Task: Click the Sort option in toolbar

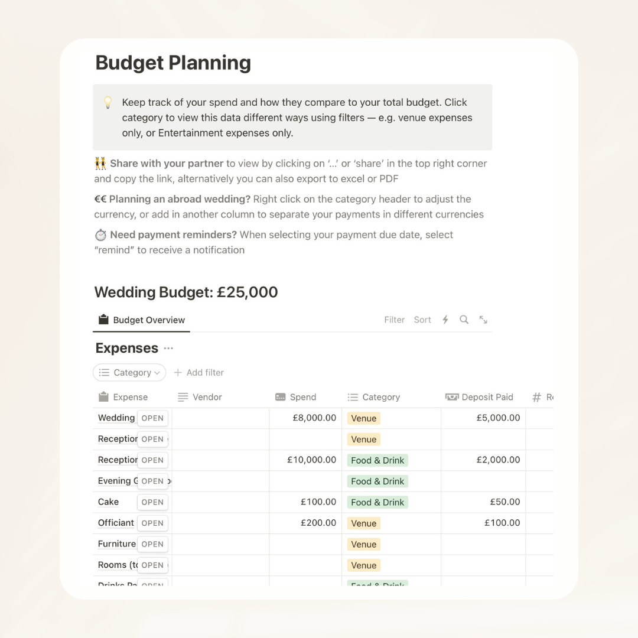Action: coord(422,320)
